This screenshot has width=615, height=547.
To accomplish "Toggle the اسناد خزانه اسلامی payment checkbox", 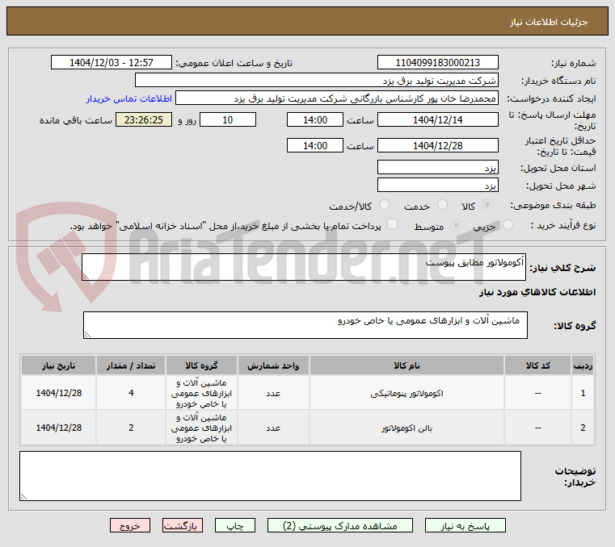I will [x=392, y=224].
